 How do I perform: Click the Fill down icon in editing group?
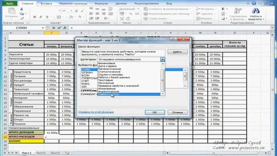pyautogui.click(x=223, y=13)
